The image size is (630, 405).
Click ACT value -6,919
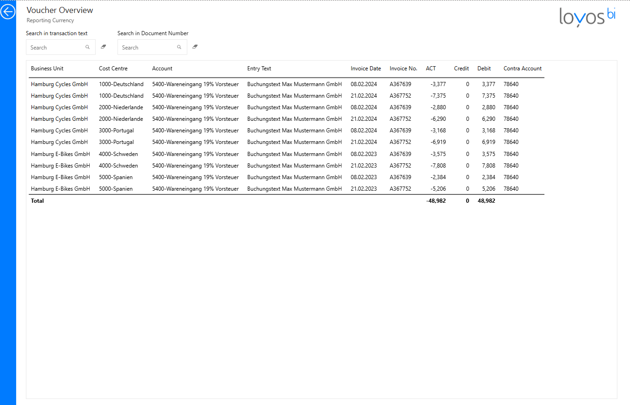tap(438, 142)
